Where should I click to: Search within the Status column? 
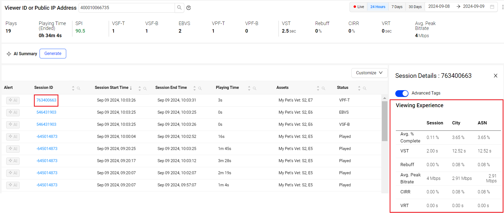(x=365, y=88)
